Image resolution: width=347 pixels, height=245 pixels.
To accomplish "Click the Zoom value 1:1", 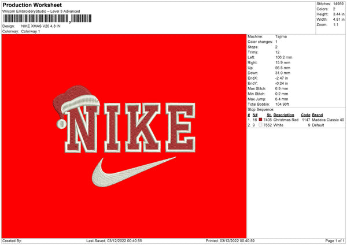I will (x=335, y=24).
